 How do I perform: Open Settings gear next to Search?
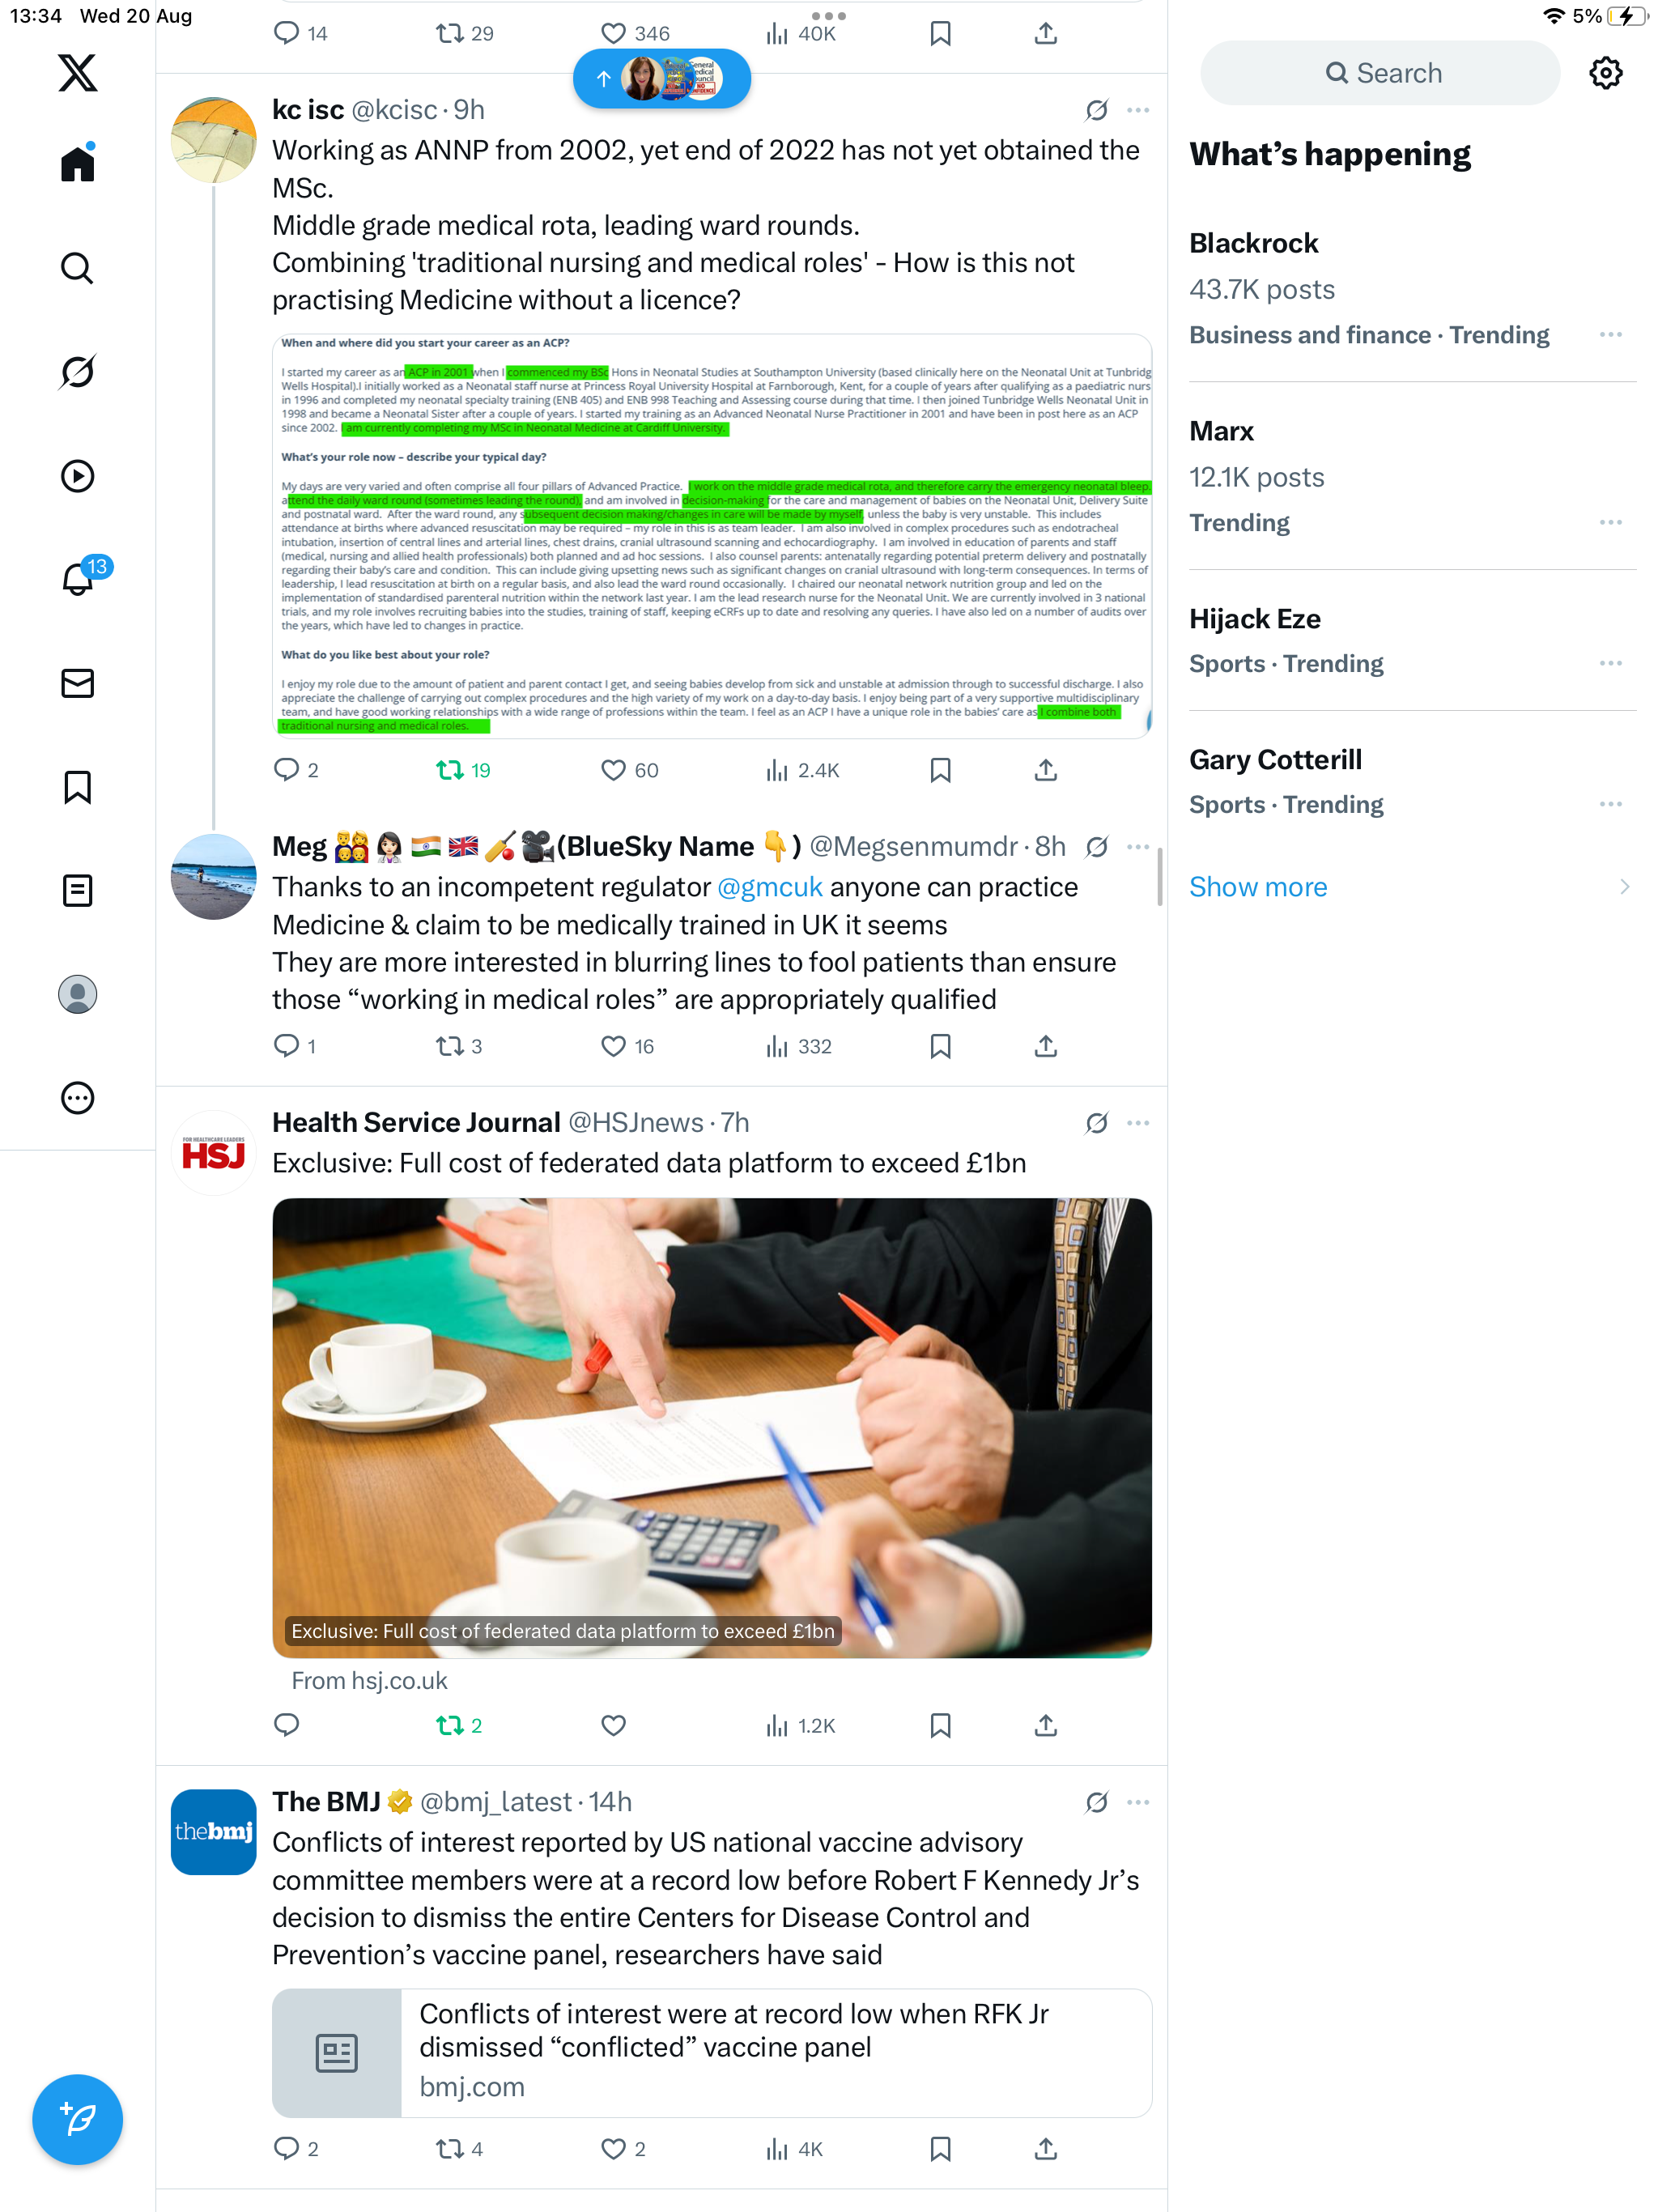pos(1605,73)
